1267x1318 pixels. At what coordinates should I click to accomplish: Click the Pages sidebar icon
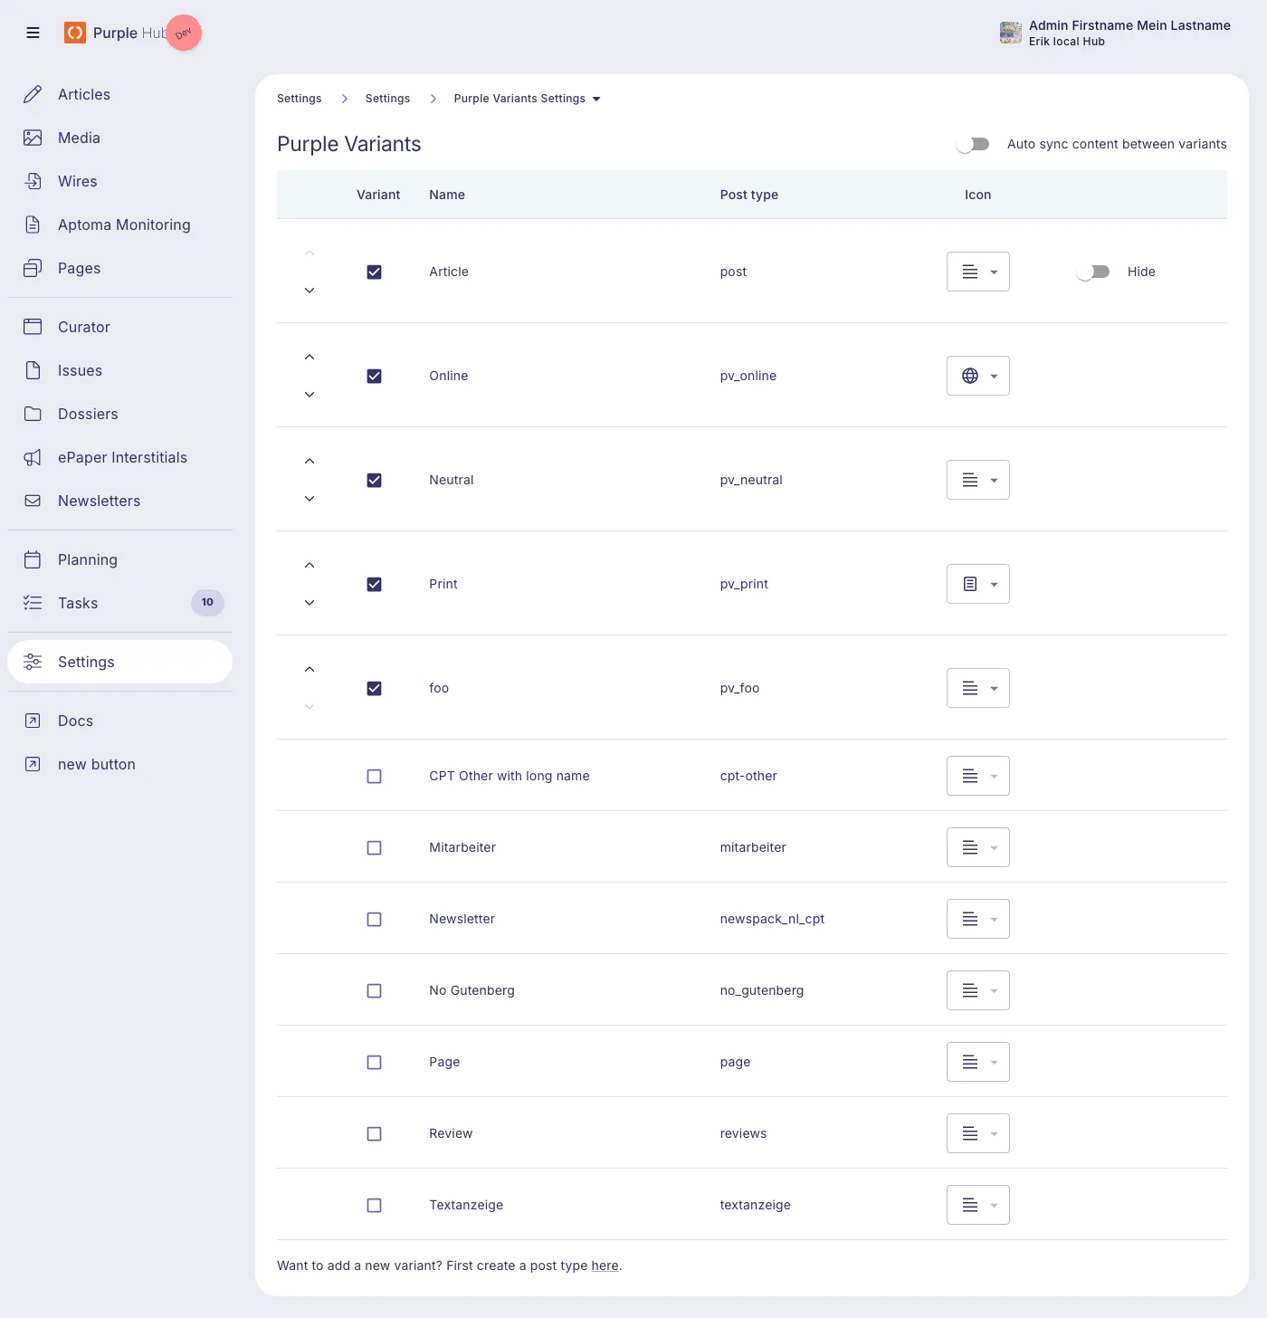(x=33, y=268)
